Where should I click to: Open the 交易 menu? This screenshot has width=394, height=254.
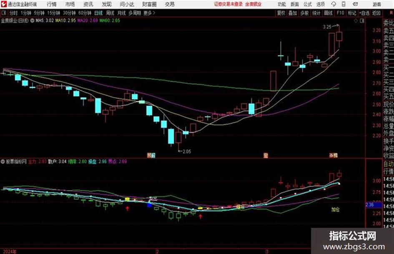click(170, 4)
